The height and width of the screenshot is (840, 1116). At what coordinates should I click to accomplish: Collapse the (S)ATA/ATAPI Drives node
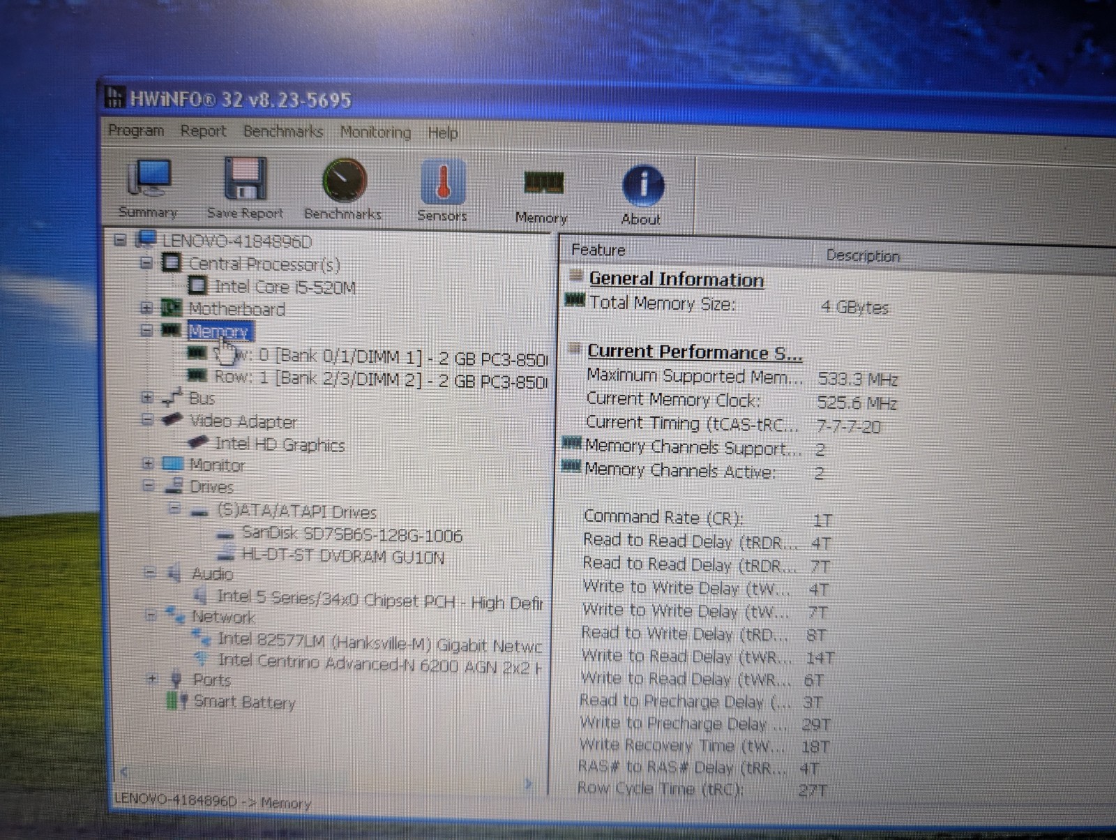coord(174,509)
